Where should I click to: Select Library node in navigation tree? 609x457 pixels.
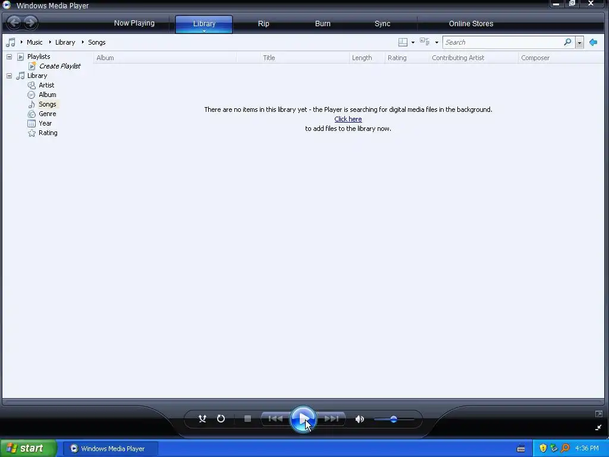pos(37,76)
